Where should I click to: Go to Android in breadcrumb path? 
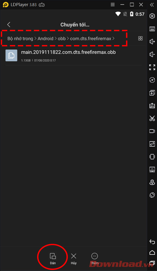pyautogui.click(x=46, y=39)
